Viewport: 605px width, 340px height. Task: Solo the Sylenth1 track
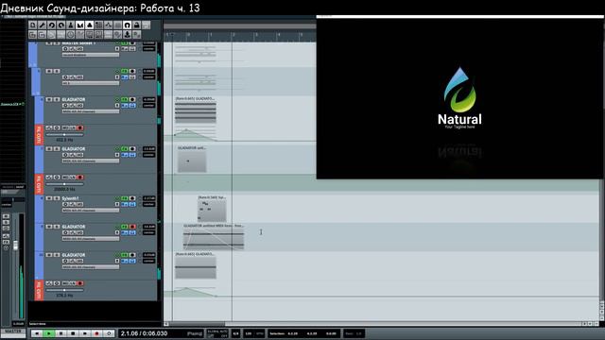[x=57, y=198]
